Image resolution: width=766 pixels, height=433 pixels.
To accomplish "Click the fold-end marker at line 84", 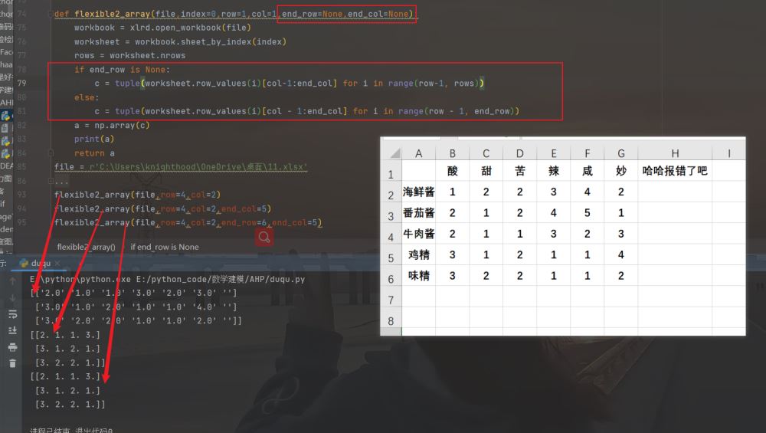I will pos(51,153).
